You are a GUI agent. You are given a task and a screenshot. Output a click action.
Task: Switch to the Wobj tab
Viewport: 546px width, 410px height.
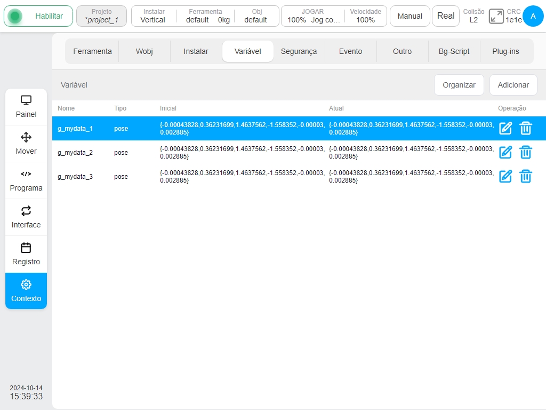pos(144,51)
